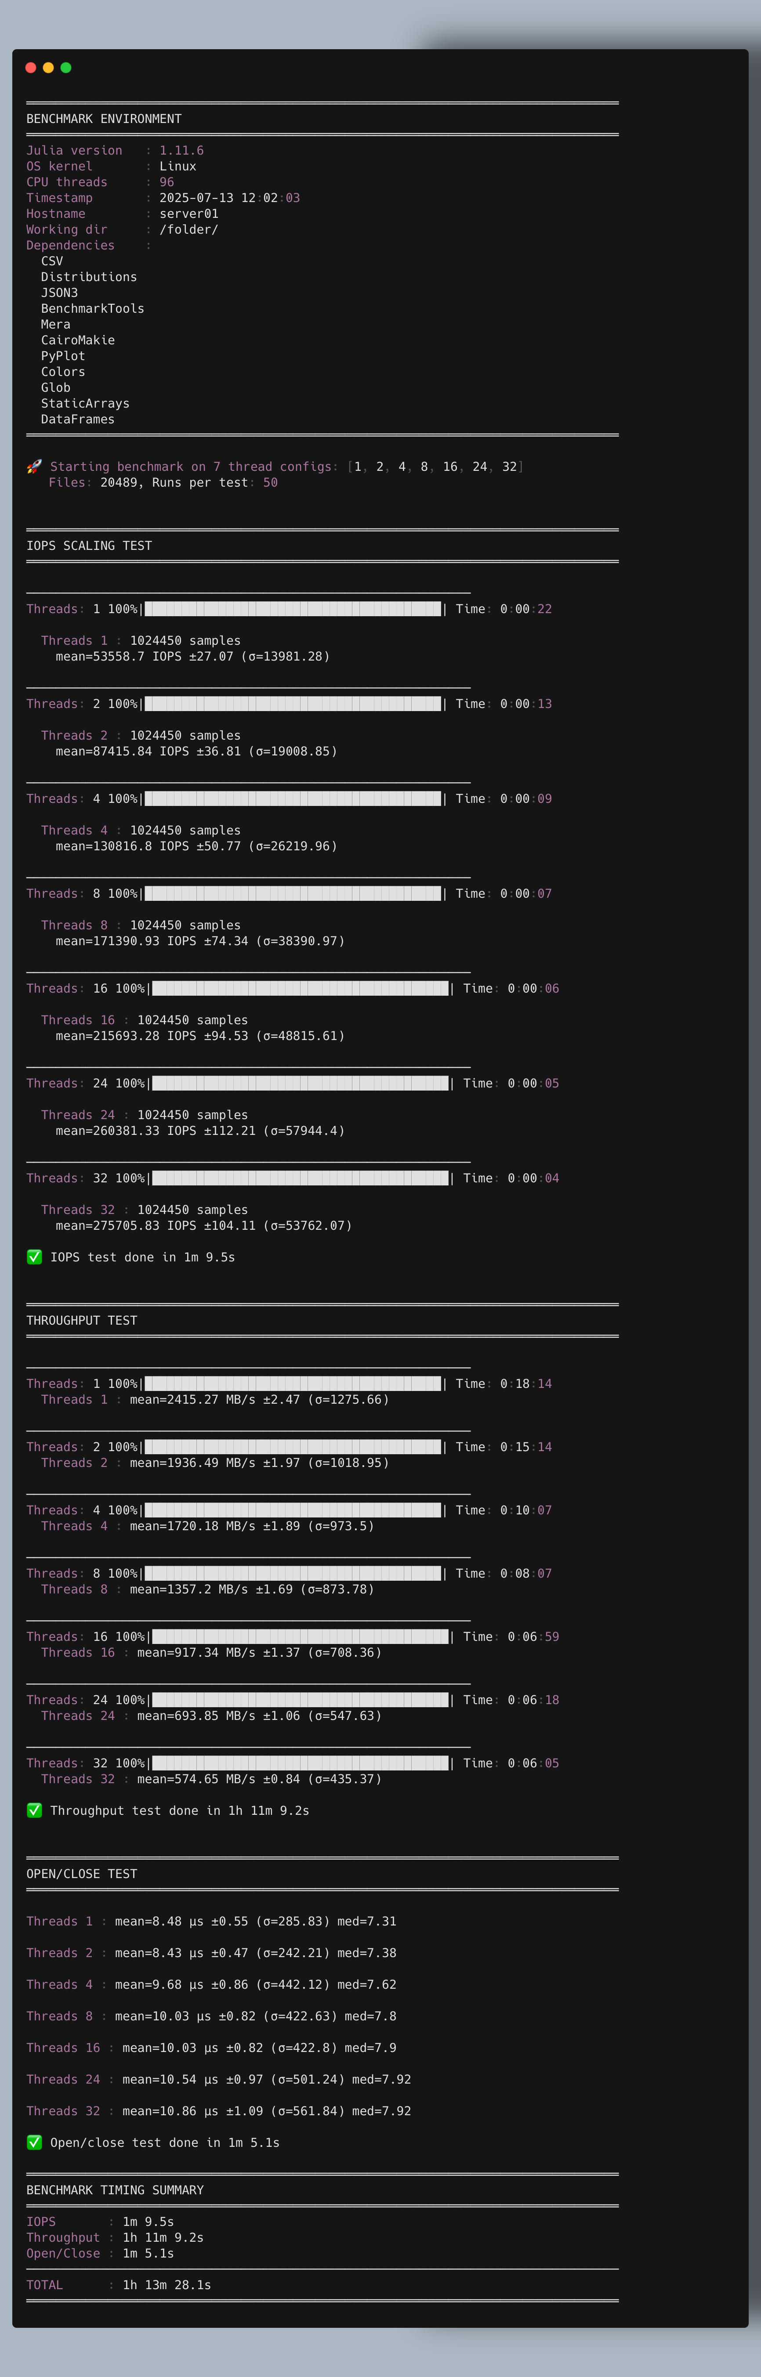Click summary row IOPS 1m 9.5s
The width and height of the screenshot is (761, 2377).
tap(100, 2222)
